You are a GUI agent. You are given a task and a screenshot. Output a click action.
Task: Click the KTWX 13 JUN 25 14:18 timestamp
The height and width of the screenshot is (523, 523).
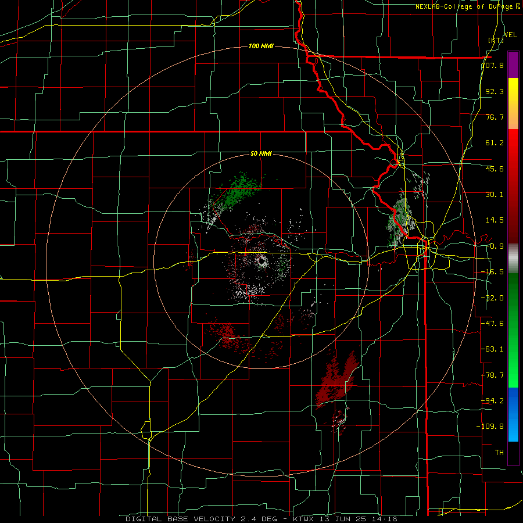point(345,519)
